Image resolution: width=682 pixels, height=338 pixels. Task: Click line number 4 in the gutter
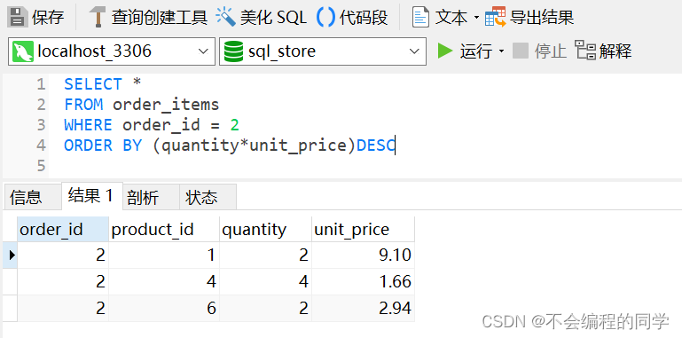click(x=41, y=145)
